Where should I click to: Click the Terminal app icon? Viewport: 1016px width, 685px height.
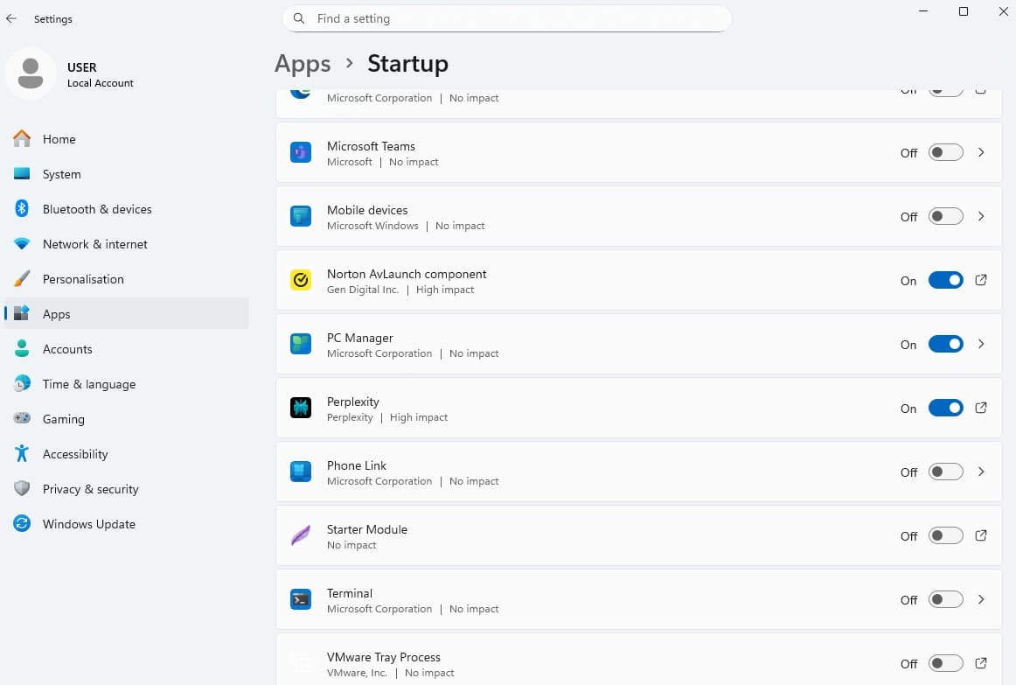(x=301, y=599)
